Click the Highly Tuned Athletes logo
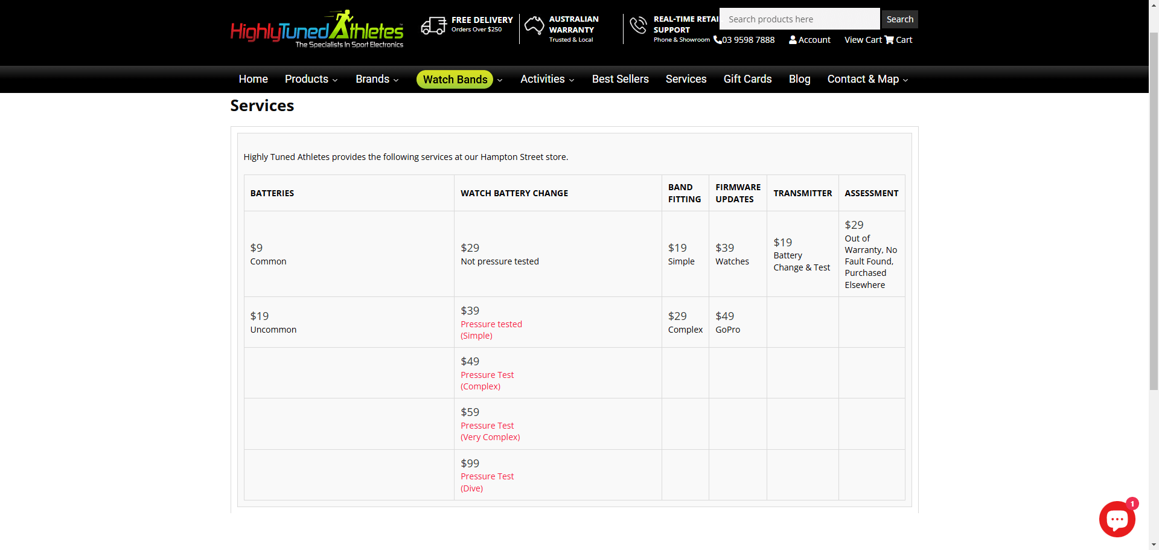Screen dimensions: 1159x550 click(x=316, y=29)
